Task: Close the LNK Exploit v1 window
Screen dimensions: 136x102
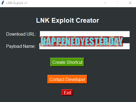Action: (130, 3)
